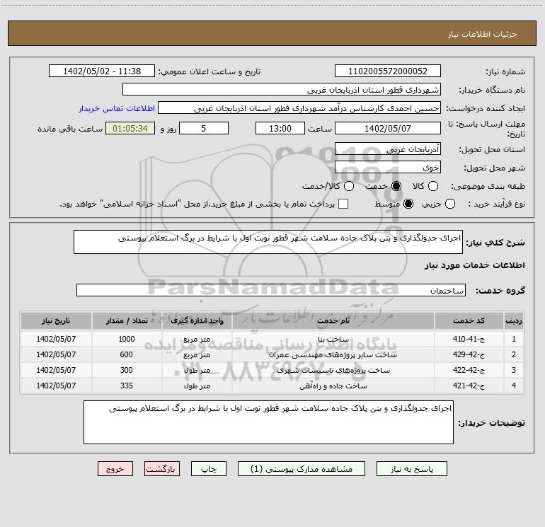This screenshot has width=545, height=527.
Task: Click ساخت جاده و راه‌آهن cell
Action: [x=333, y=386]
